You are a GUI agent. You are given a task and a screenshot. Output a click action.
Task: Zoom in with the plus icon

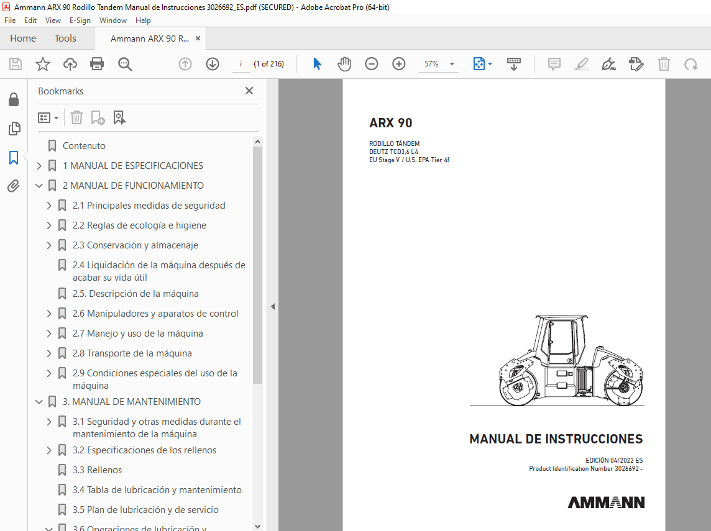398,64
